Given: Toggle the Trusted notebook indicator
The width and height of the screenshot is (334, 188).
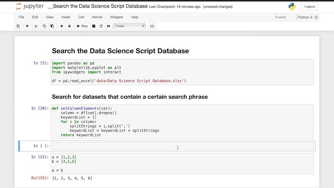Looking at the screenshot, I should point(280,17).
